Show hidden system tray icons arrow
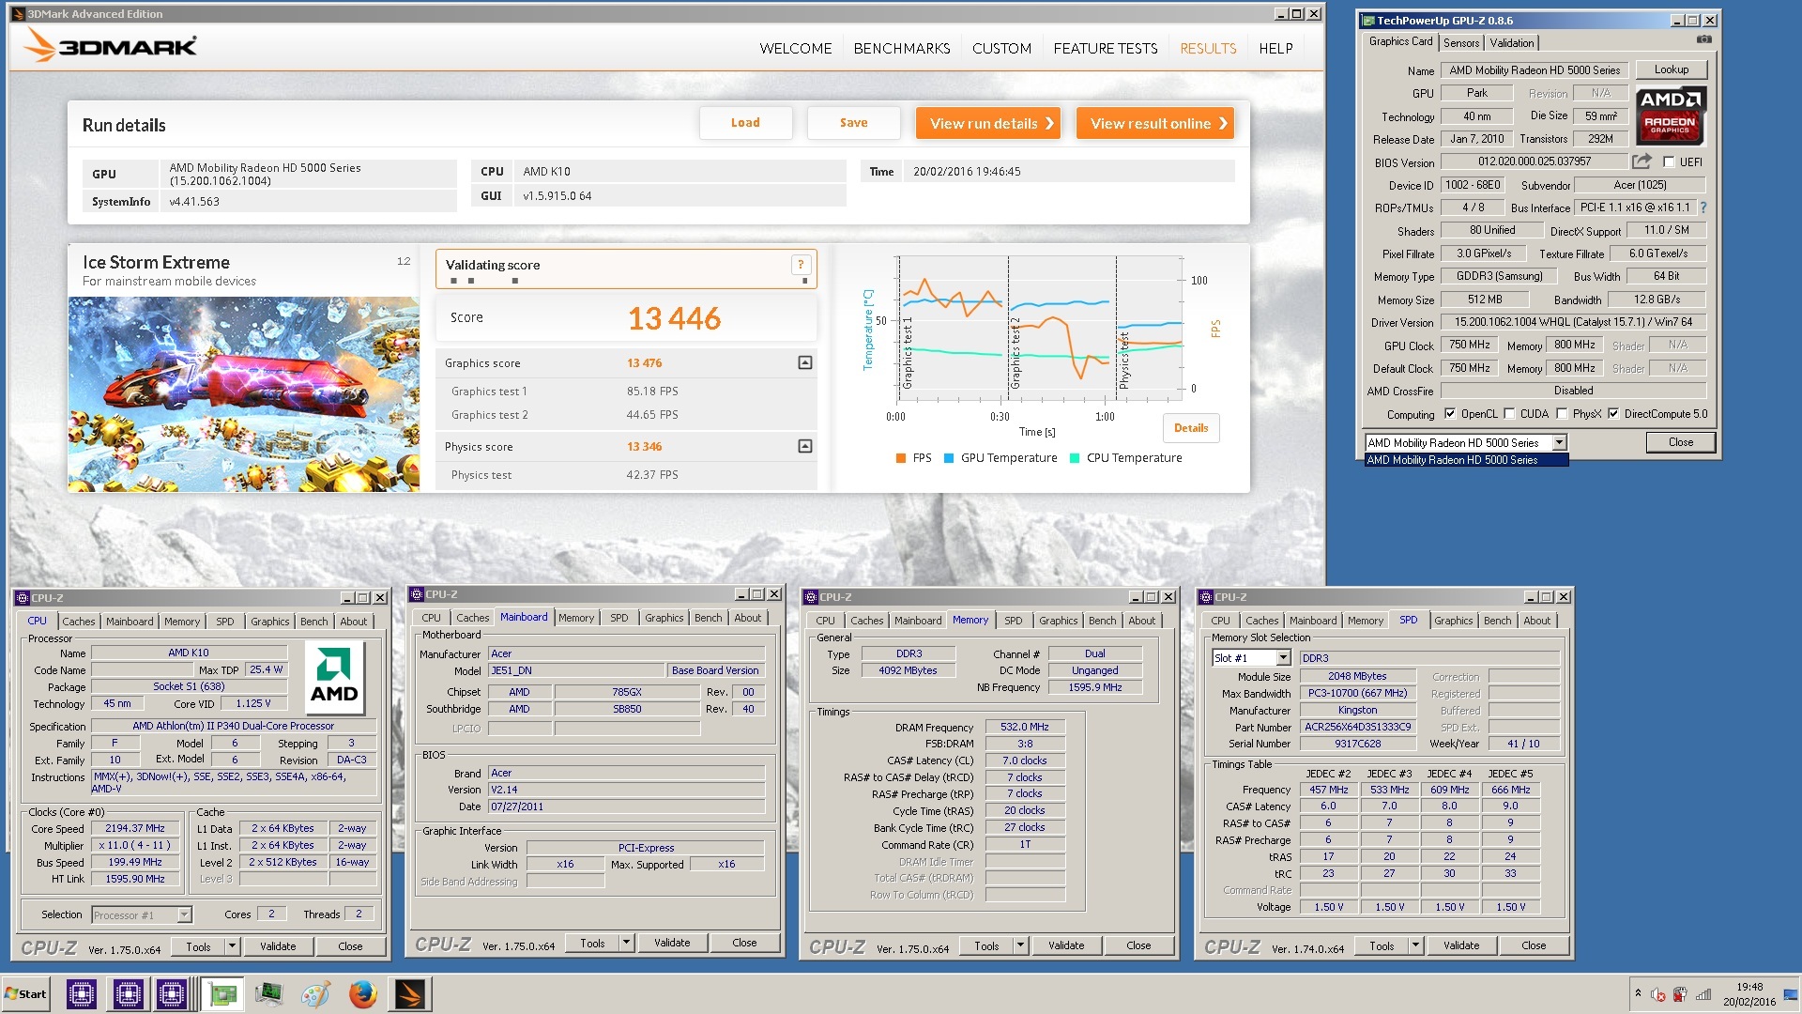Image resolution: width=1802 pixels, height=1014 pixels. [x=1638, y=993]
